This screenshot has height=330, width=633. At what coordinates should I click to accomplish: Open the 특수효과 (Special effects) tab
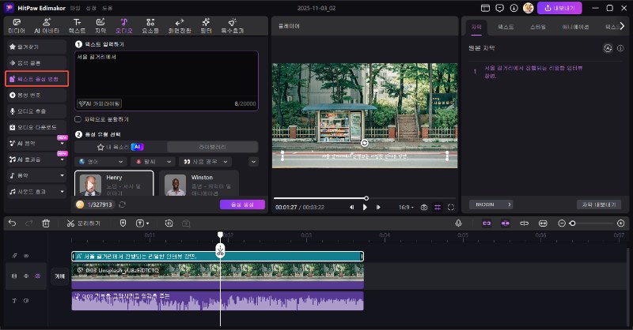233,26
